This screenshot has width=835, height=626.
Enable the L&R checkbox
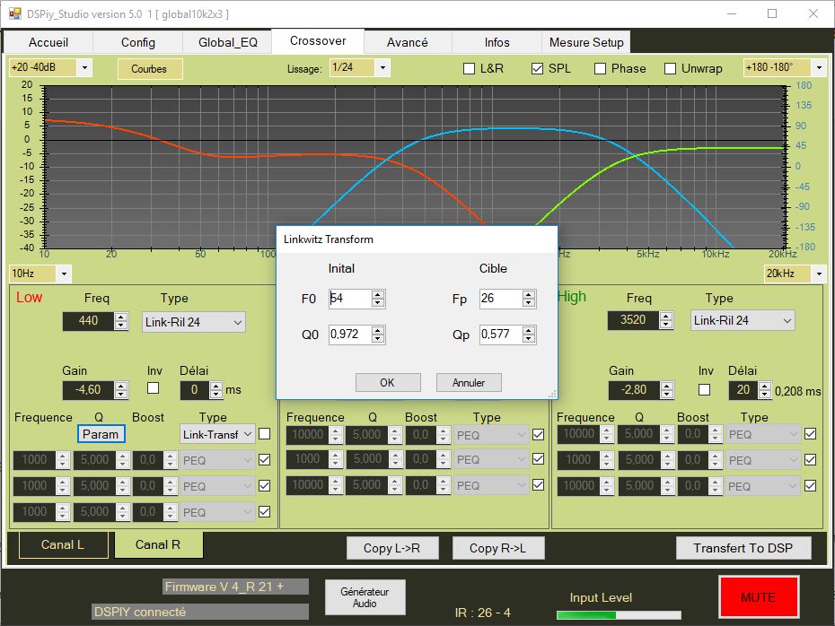469,68
